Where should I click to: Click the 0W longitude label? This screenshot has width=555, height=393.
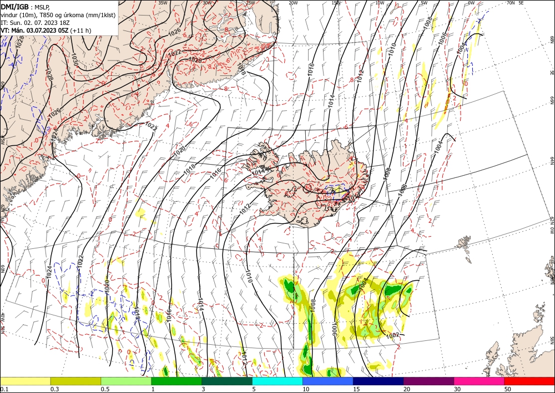coord(471,3)
